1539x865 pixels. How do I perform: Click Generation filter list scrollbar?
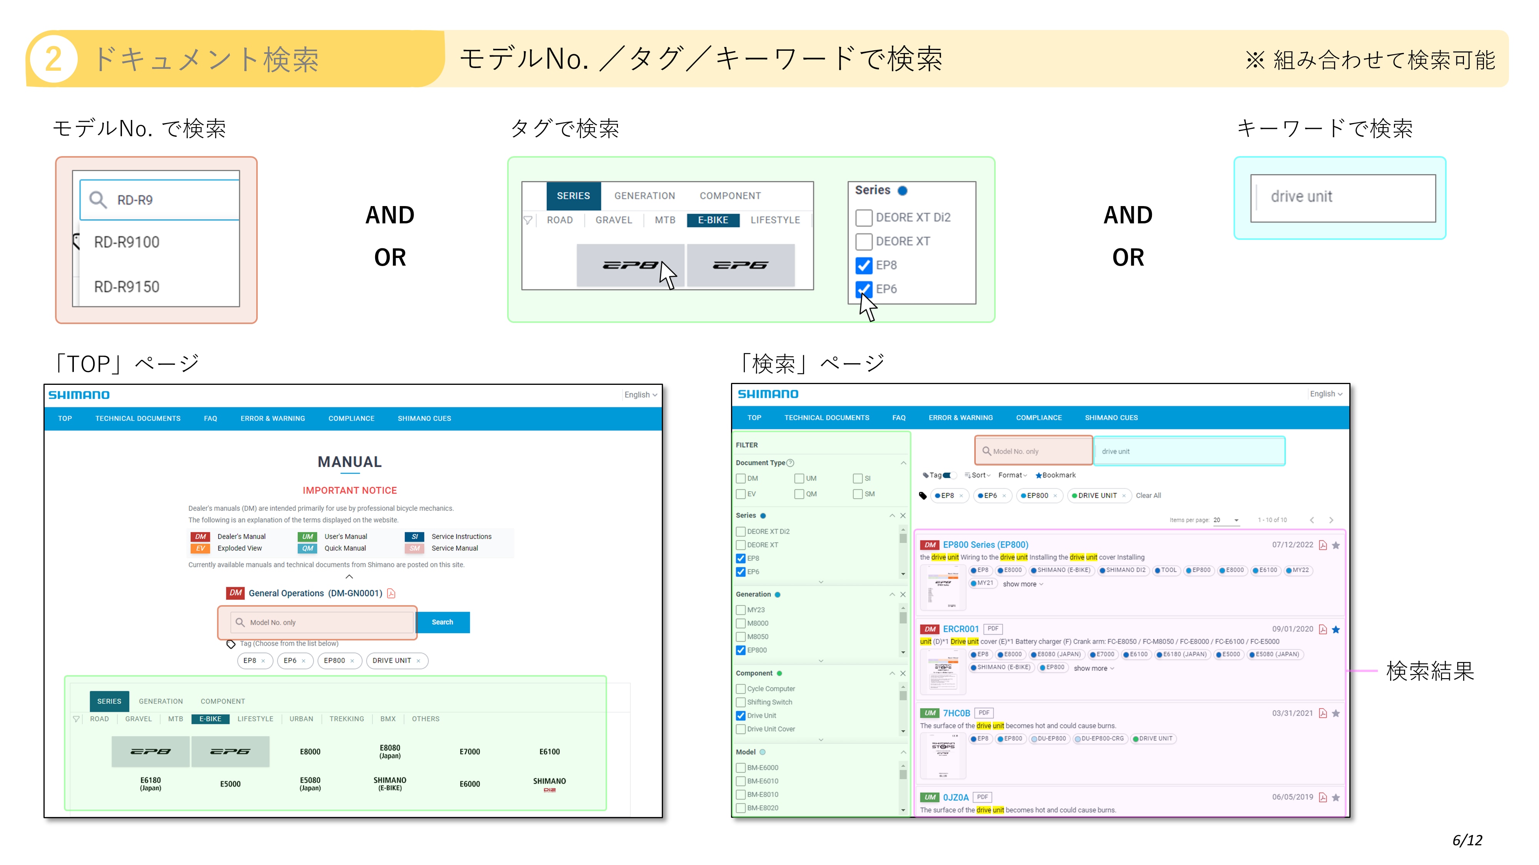pyautogui.click(x=903, y=631)
